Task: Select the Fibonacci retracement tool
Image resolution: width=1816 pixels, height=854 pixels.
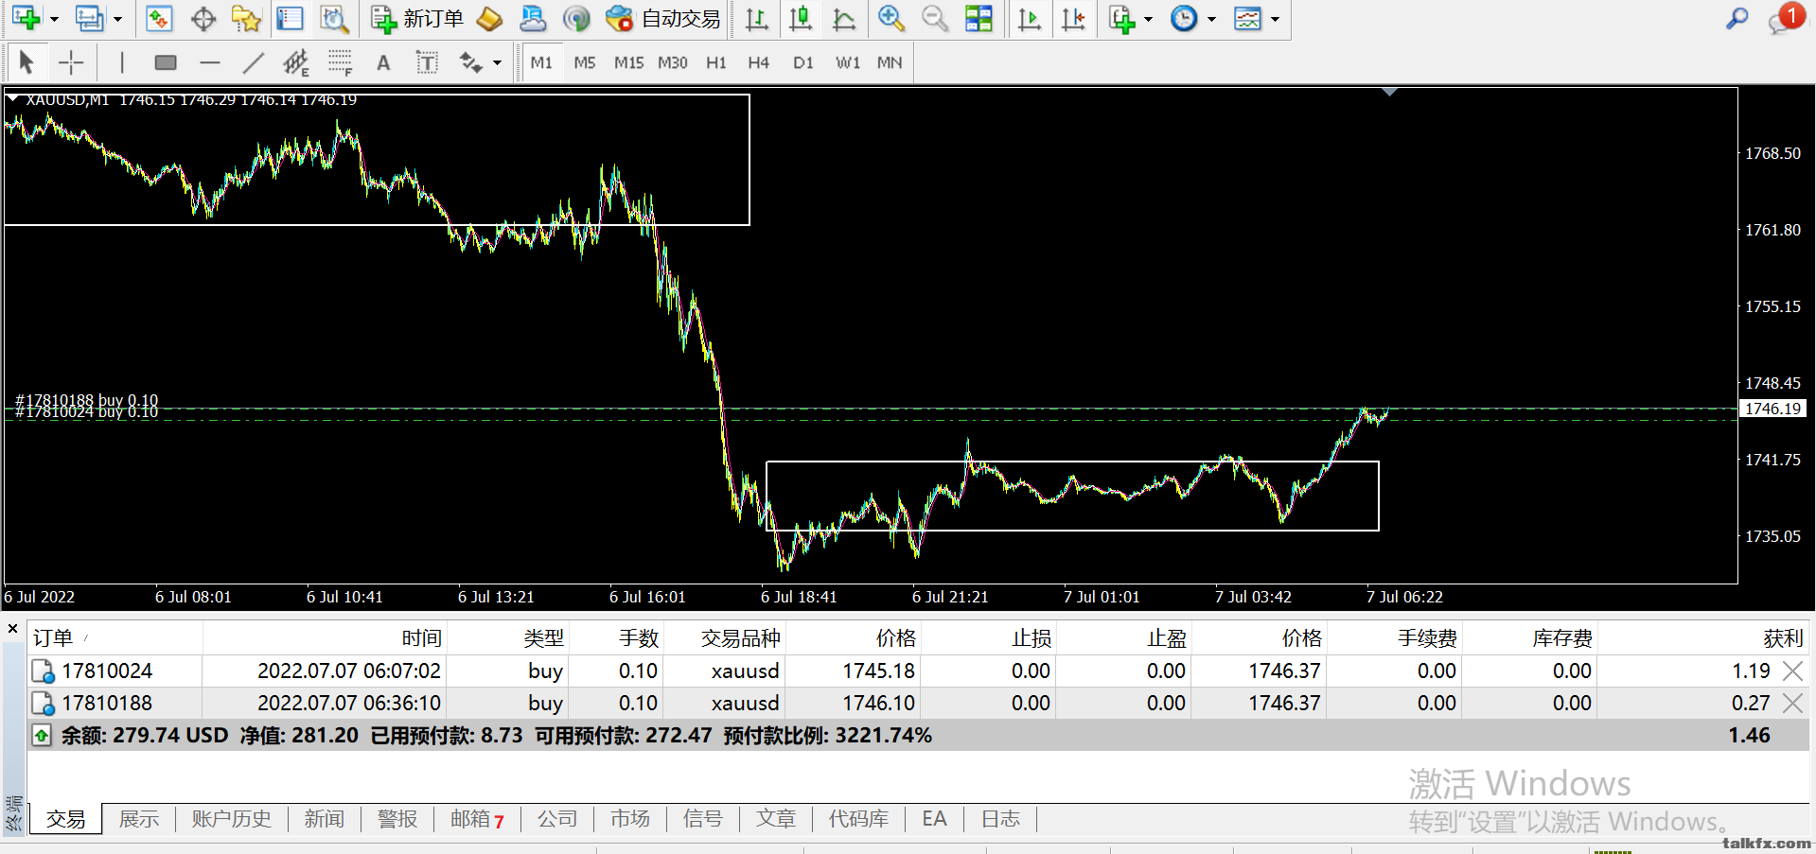Action: click(x=340, y=62)
